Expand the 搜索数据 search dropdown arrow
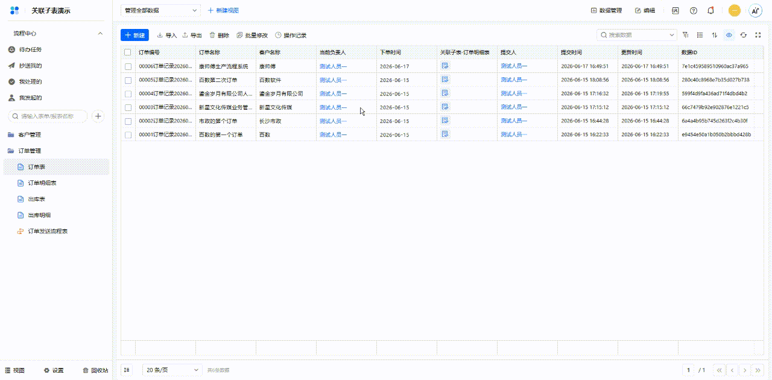Image resolution: width=772 pixels, height=380 pixels. tap(672, 35)
